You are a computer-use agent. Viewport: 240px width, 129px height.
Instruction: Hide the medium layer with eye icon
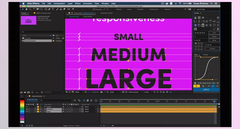(x=27, y=109)
